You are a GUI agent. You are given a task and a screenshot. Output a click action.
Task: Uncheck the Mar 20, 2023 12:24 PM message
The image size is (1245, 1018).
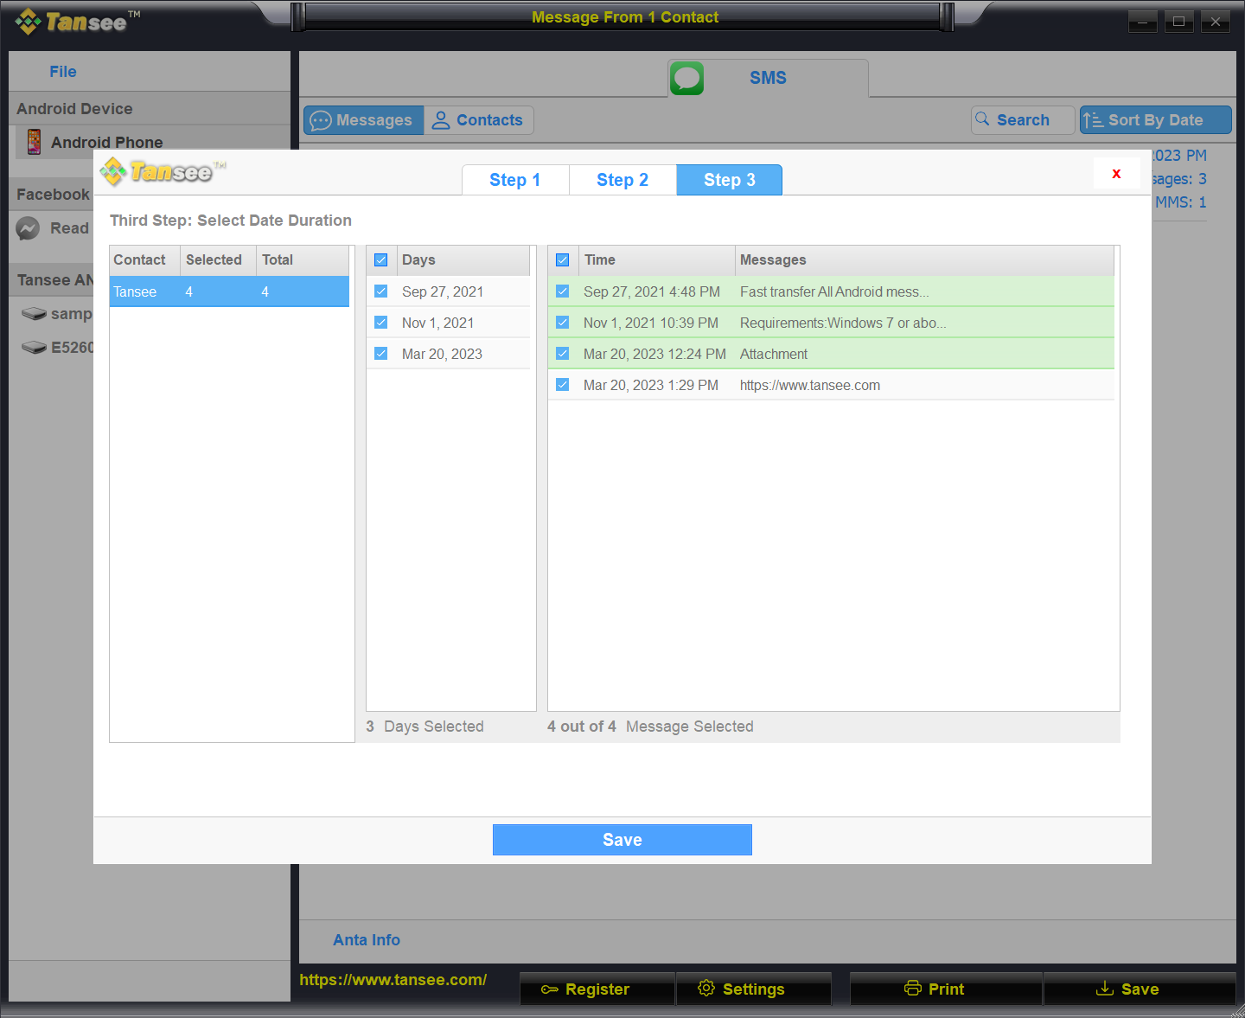562,354
